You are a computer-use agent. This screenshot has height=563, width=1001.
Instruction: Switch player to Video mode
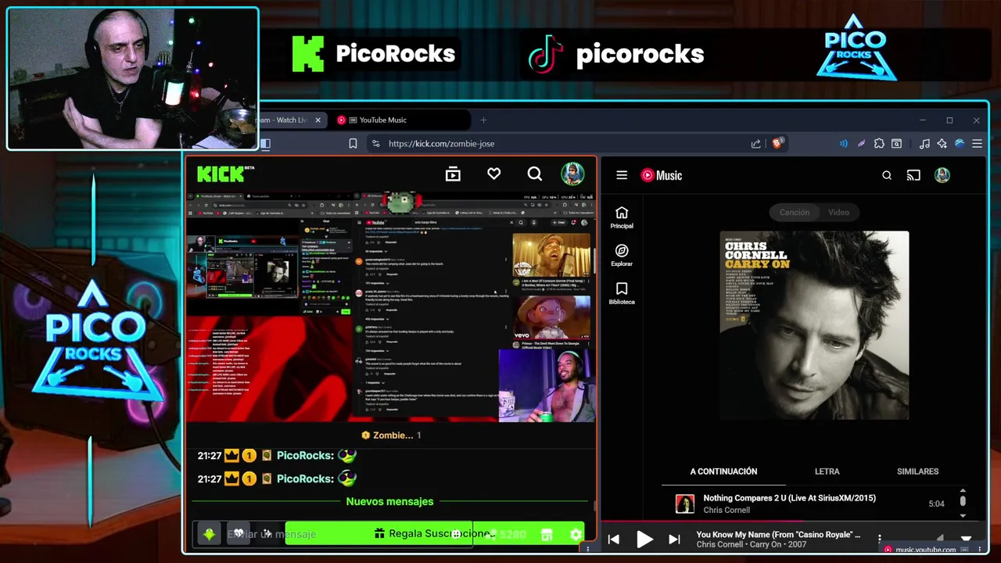click(x=838, y=212)
